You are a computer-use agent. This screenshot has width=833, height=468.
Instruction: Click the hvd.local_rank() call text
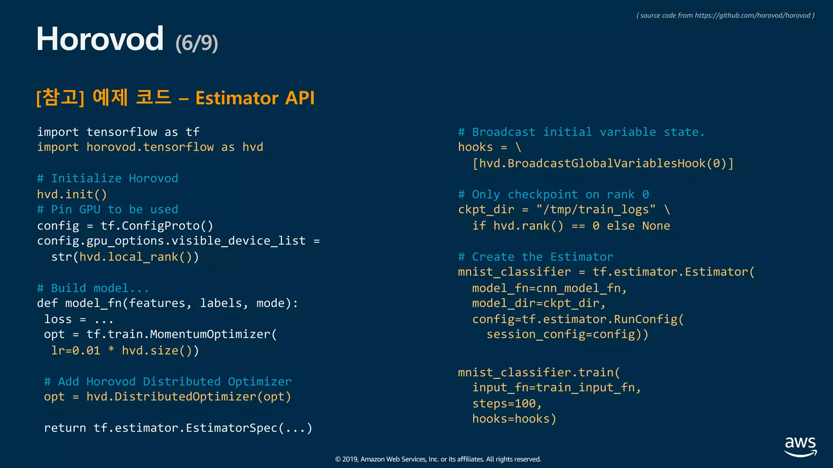coord(135,257)
